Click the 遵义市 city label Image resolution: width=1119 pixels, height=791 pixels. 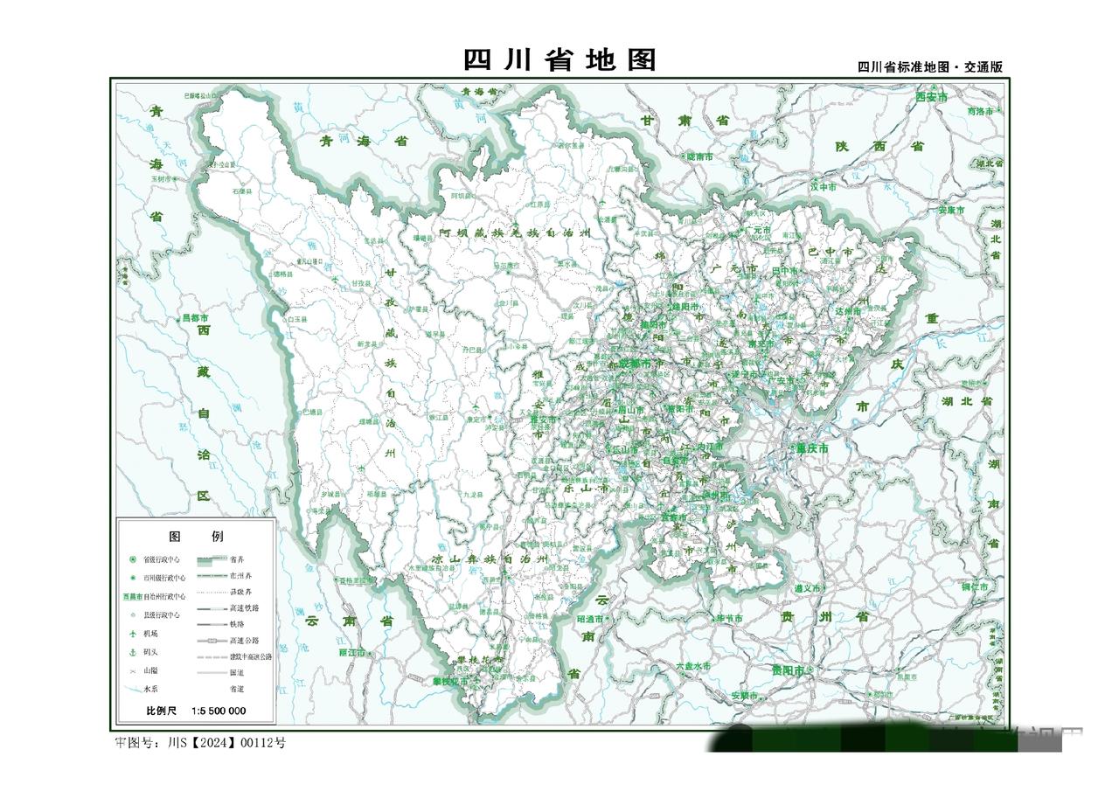(x=806, y=589)
